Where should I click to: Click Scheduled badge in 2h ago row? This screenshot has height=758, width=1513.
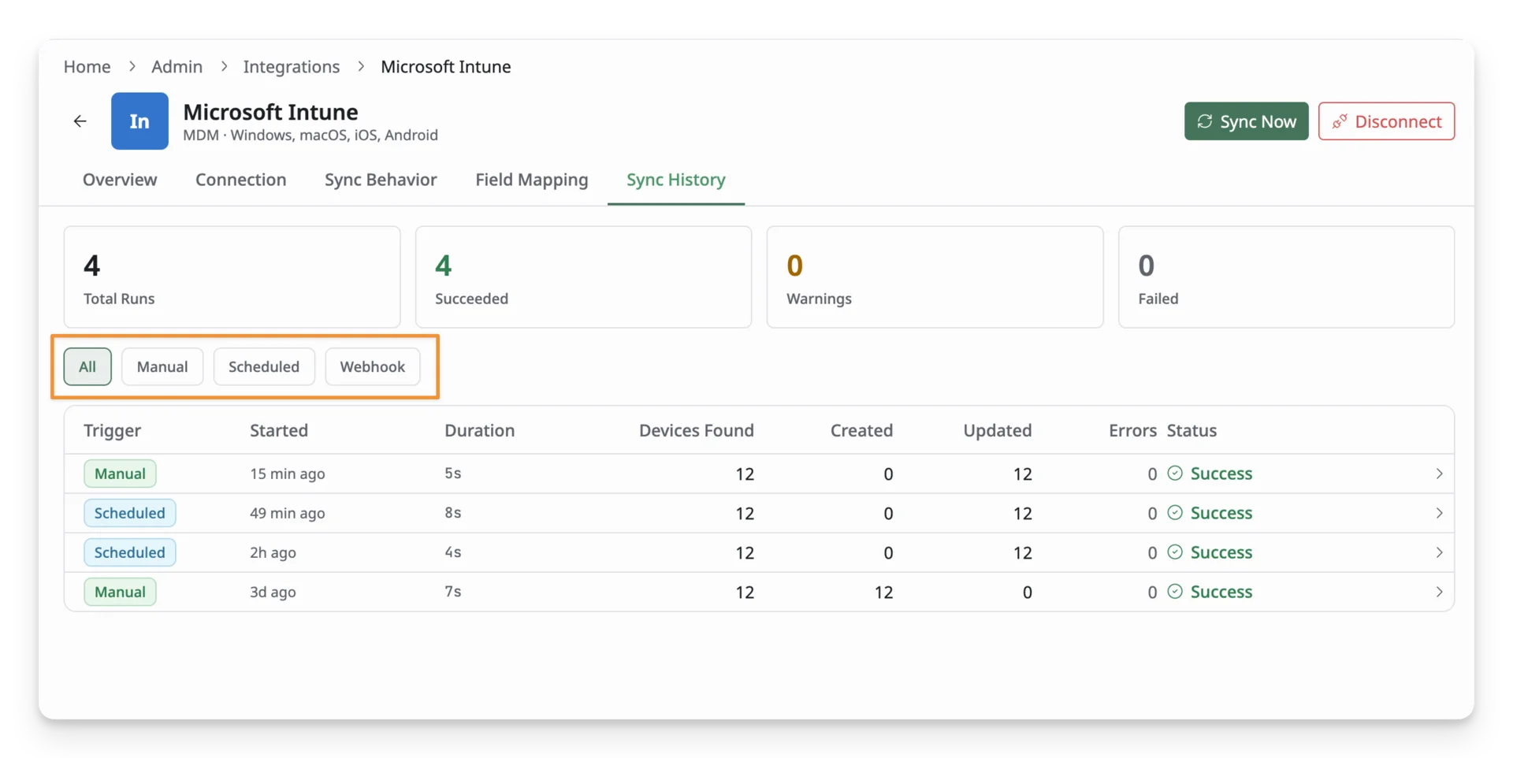coord(130,552)
